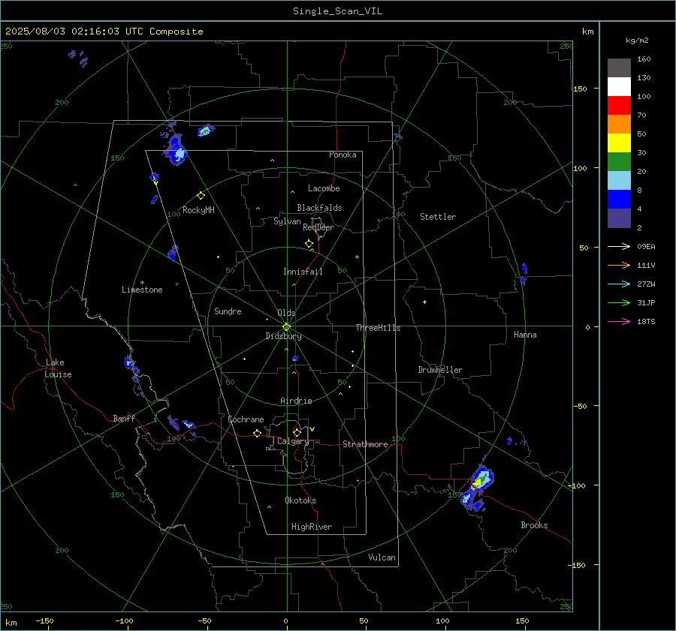The height and width of the screenshot is (631, 676).
Task: Click the Stettler town label
Action: [438, 217]
